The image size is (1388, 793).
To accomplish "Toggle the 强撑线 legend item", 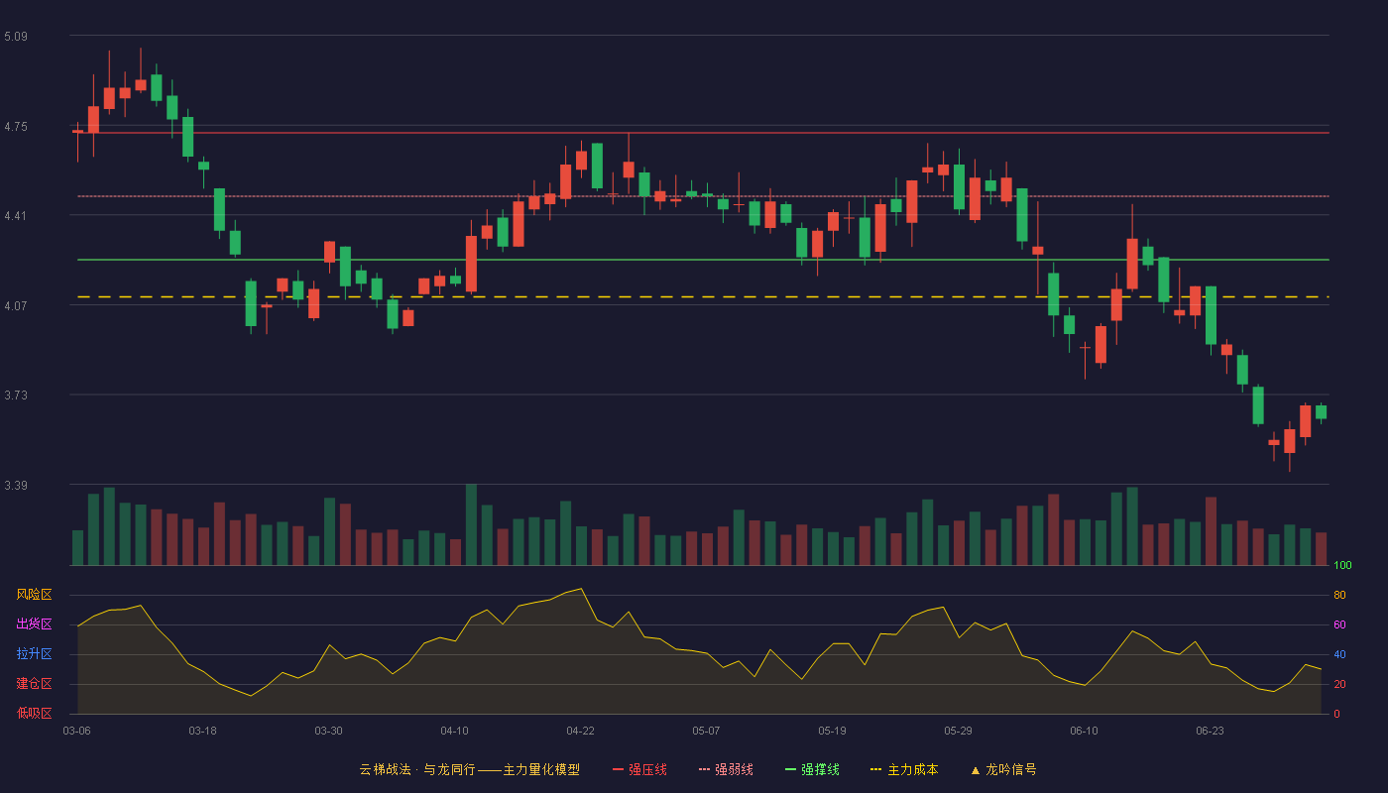I will pyautogui.click(x=812, y=769).
